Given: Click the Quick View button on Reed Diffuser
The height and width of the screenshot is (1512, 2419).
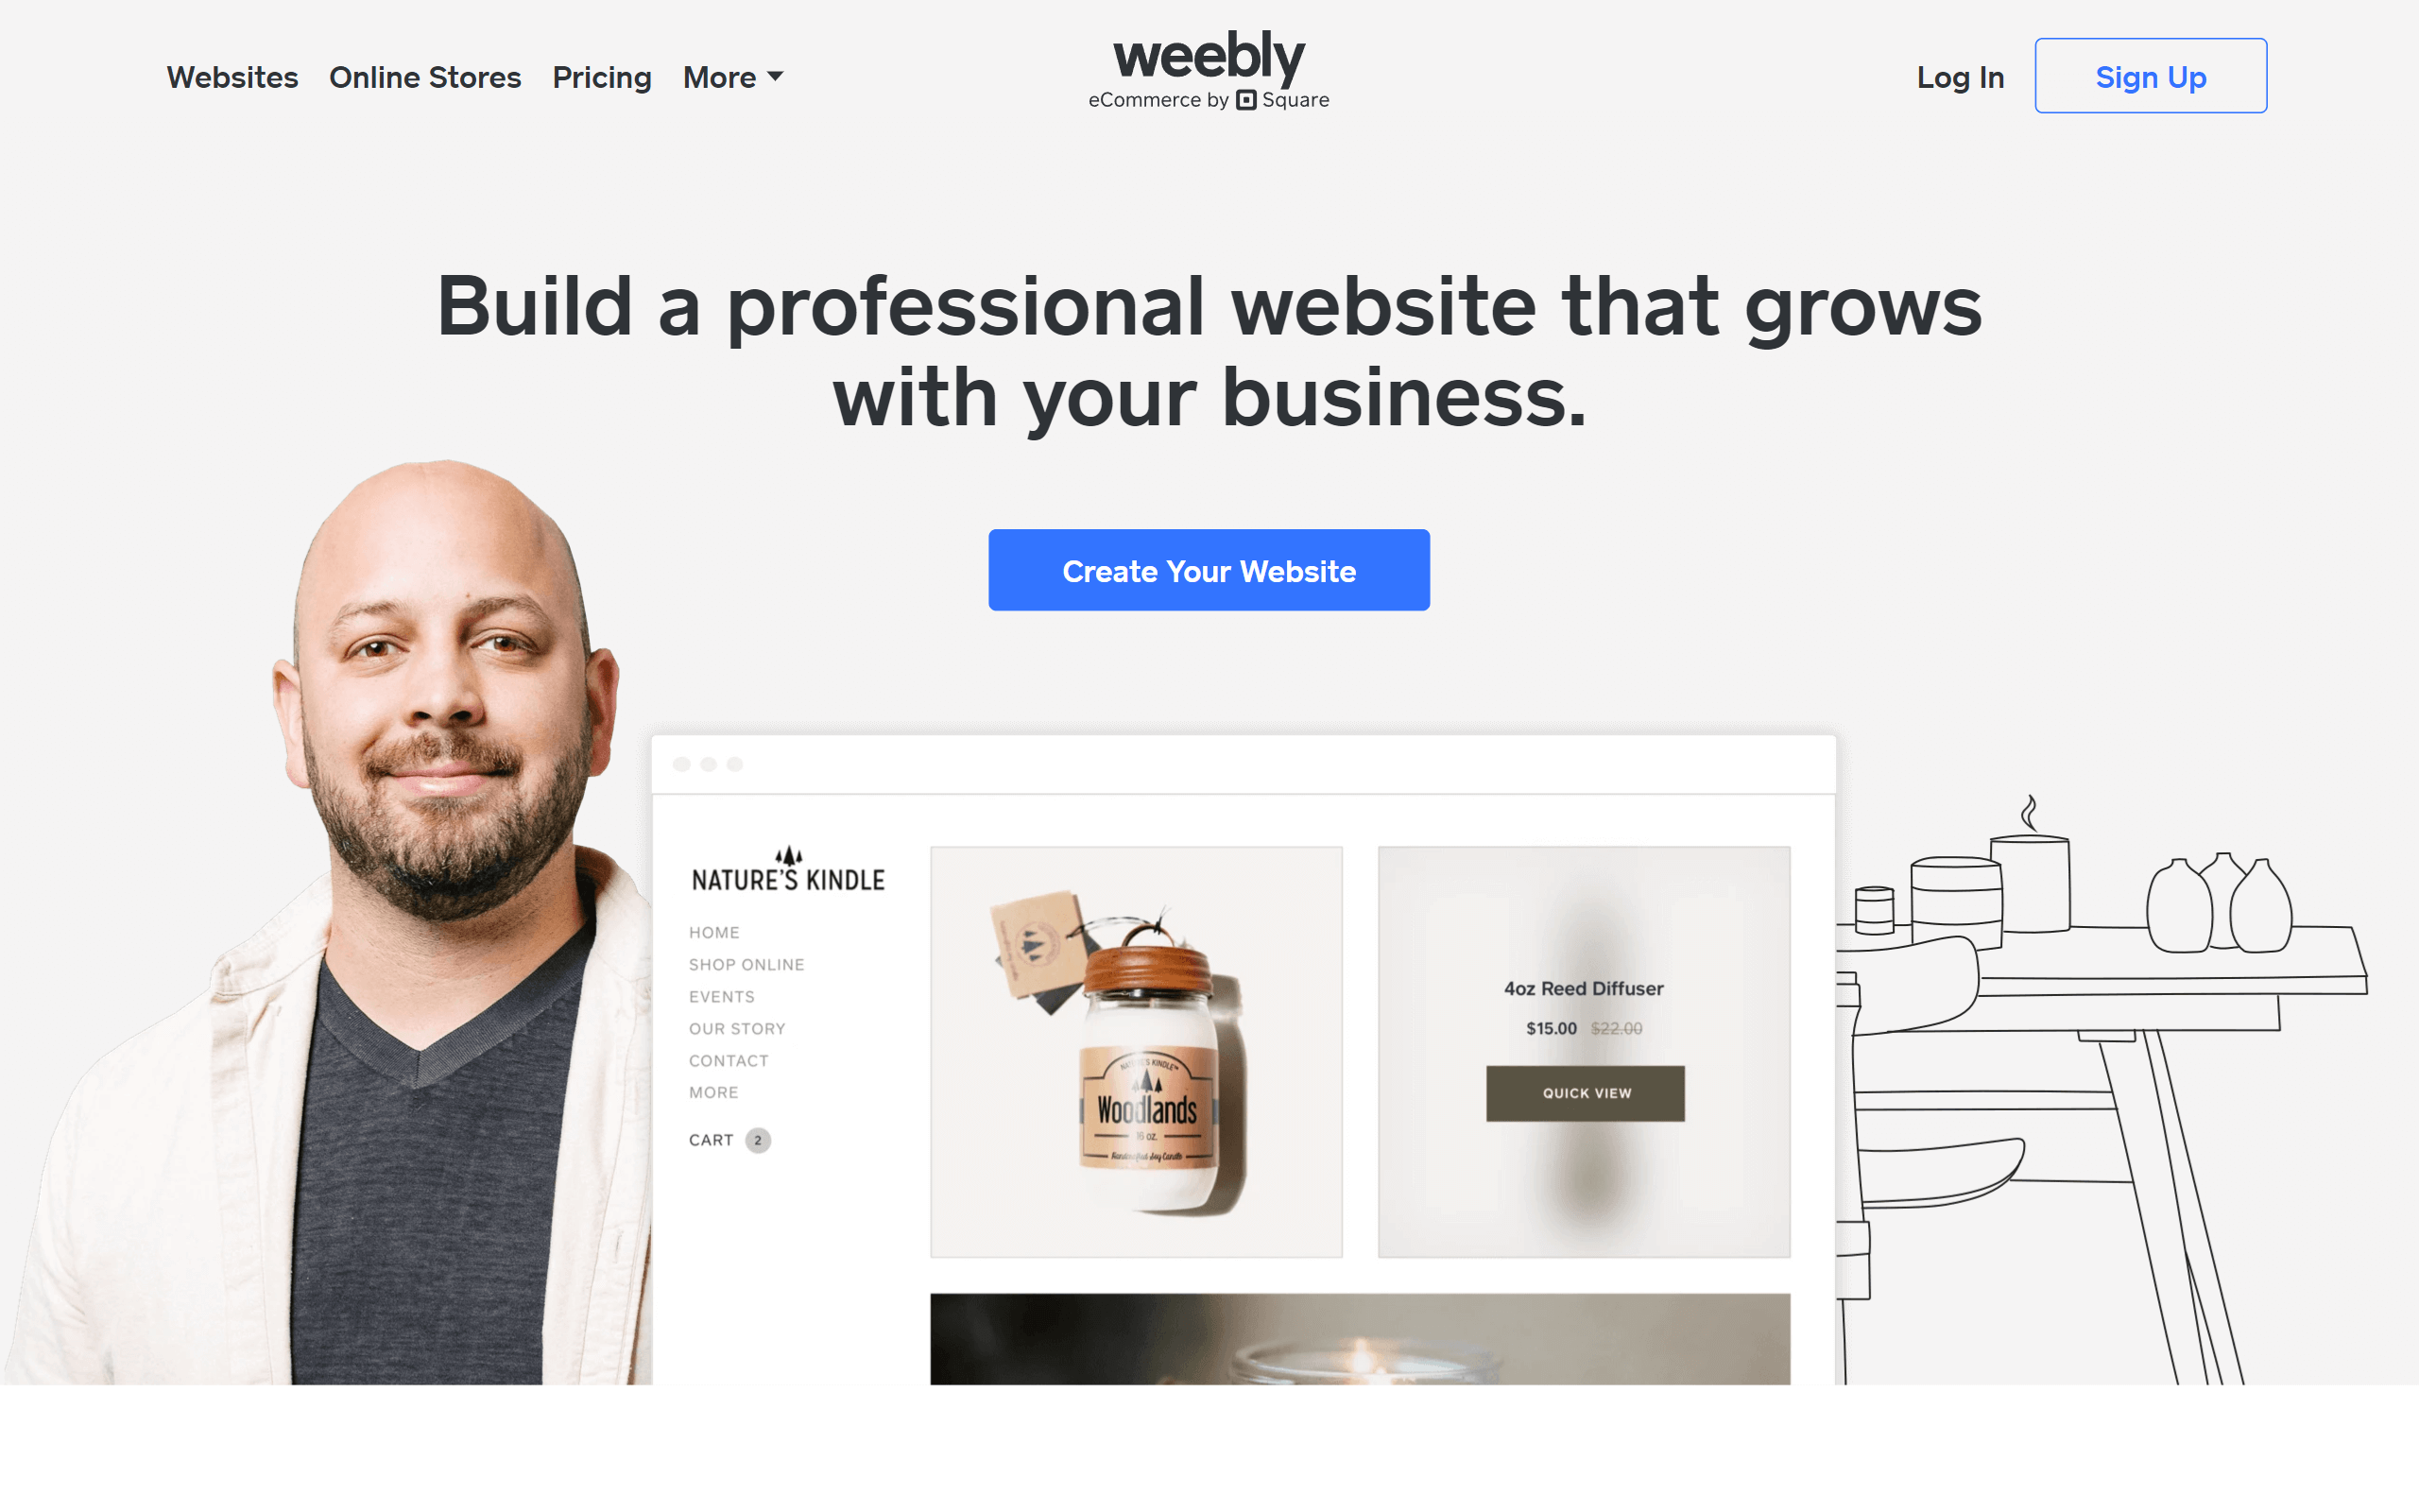Looking at the screenshot, I should 1581,1092.
